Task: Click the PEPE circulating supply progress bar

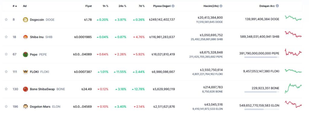Action: (x=262, y=57)
